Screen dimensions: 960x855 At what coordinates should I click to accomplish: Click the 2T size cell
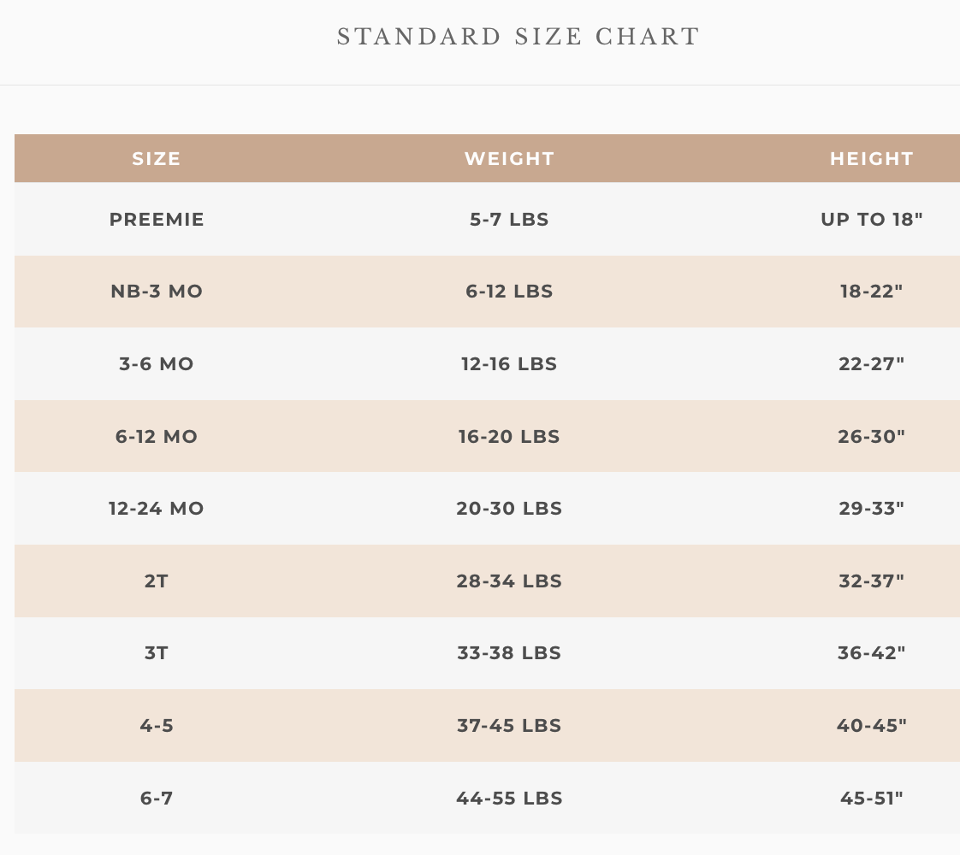tap(157, 581)
